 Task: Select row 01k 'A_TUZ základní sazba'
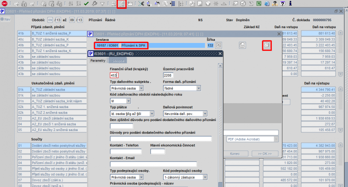(x=52, y=90)
